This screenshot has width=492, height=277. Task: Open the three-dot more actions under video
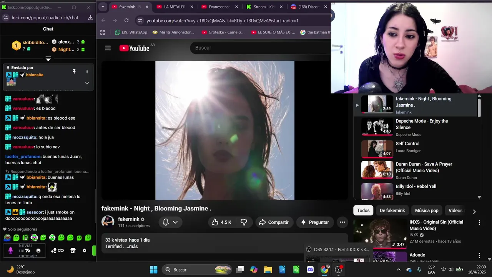[342, 222]
